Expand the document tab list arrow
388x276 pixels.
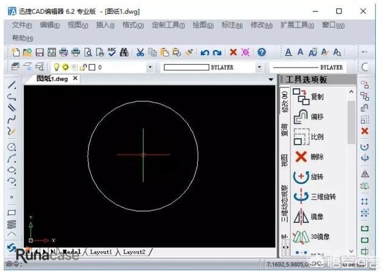coord(271,79)
